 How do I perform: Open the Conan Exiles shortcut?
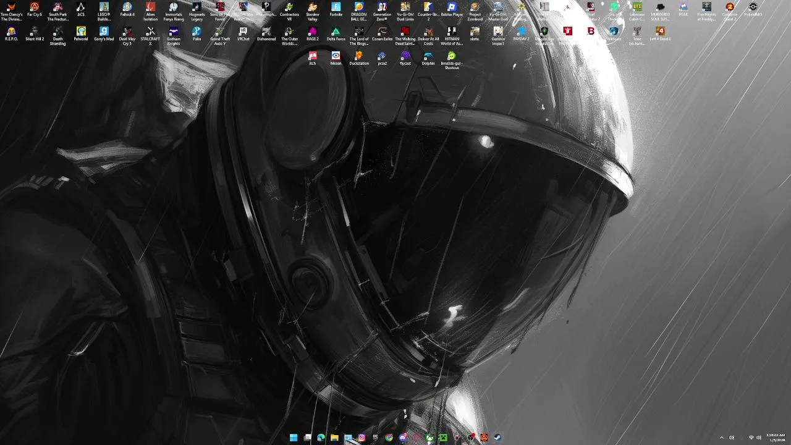(x=382, y=33)
